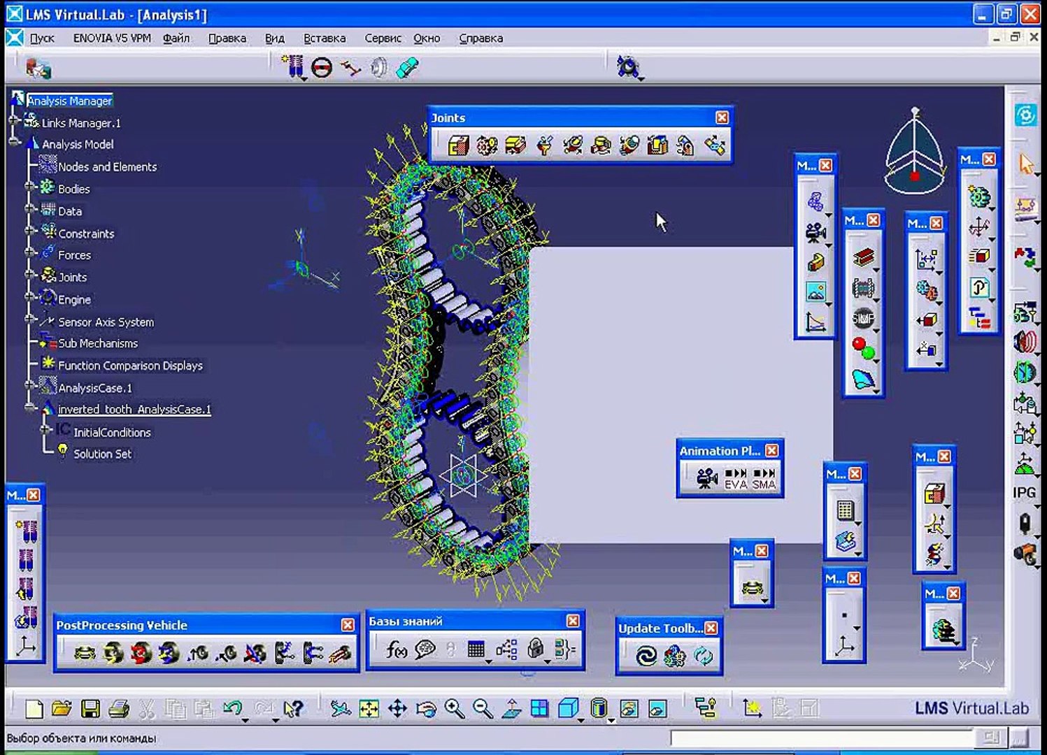Viewport: 1047px width, 755px height.
Task: Click the isometric view cube icon
Action: tap(568, 709)
